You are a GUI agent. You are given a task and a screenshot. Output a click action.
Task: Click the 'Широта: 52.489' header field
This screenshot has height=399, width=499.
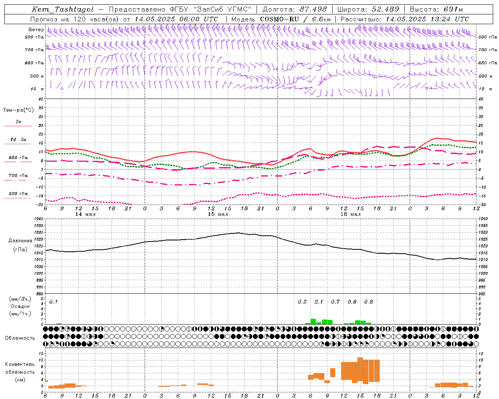368,9
